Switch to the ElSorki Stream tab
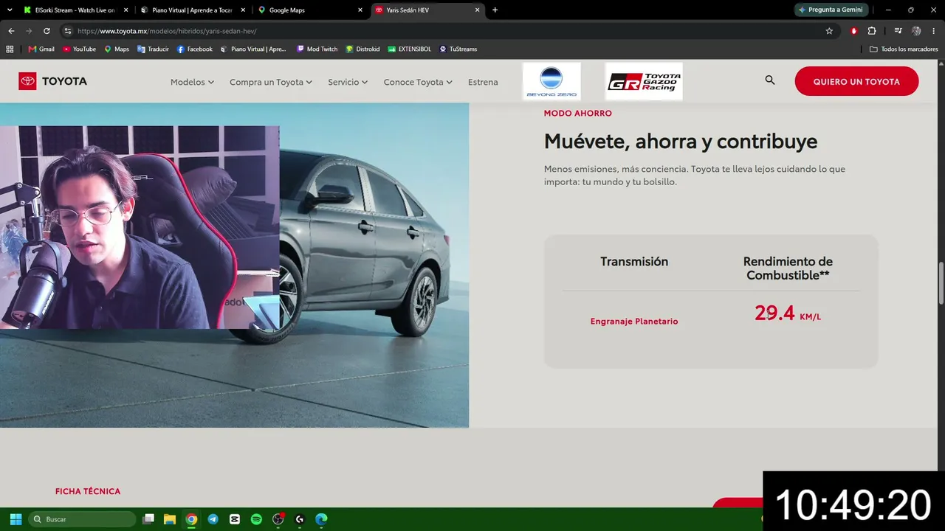This screenshot has width=945, height=531. tap(74, 10)
